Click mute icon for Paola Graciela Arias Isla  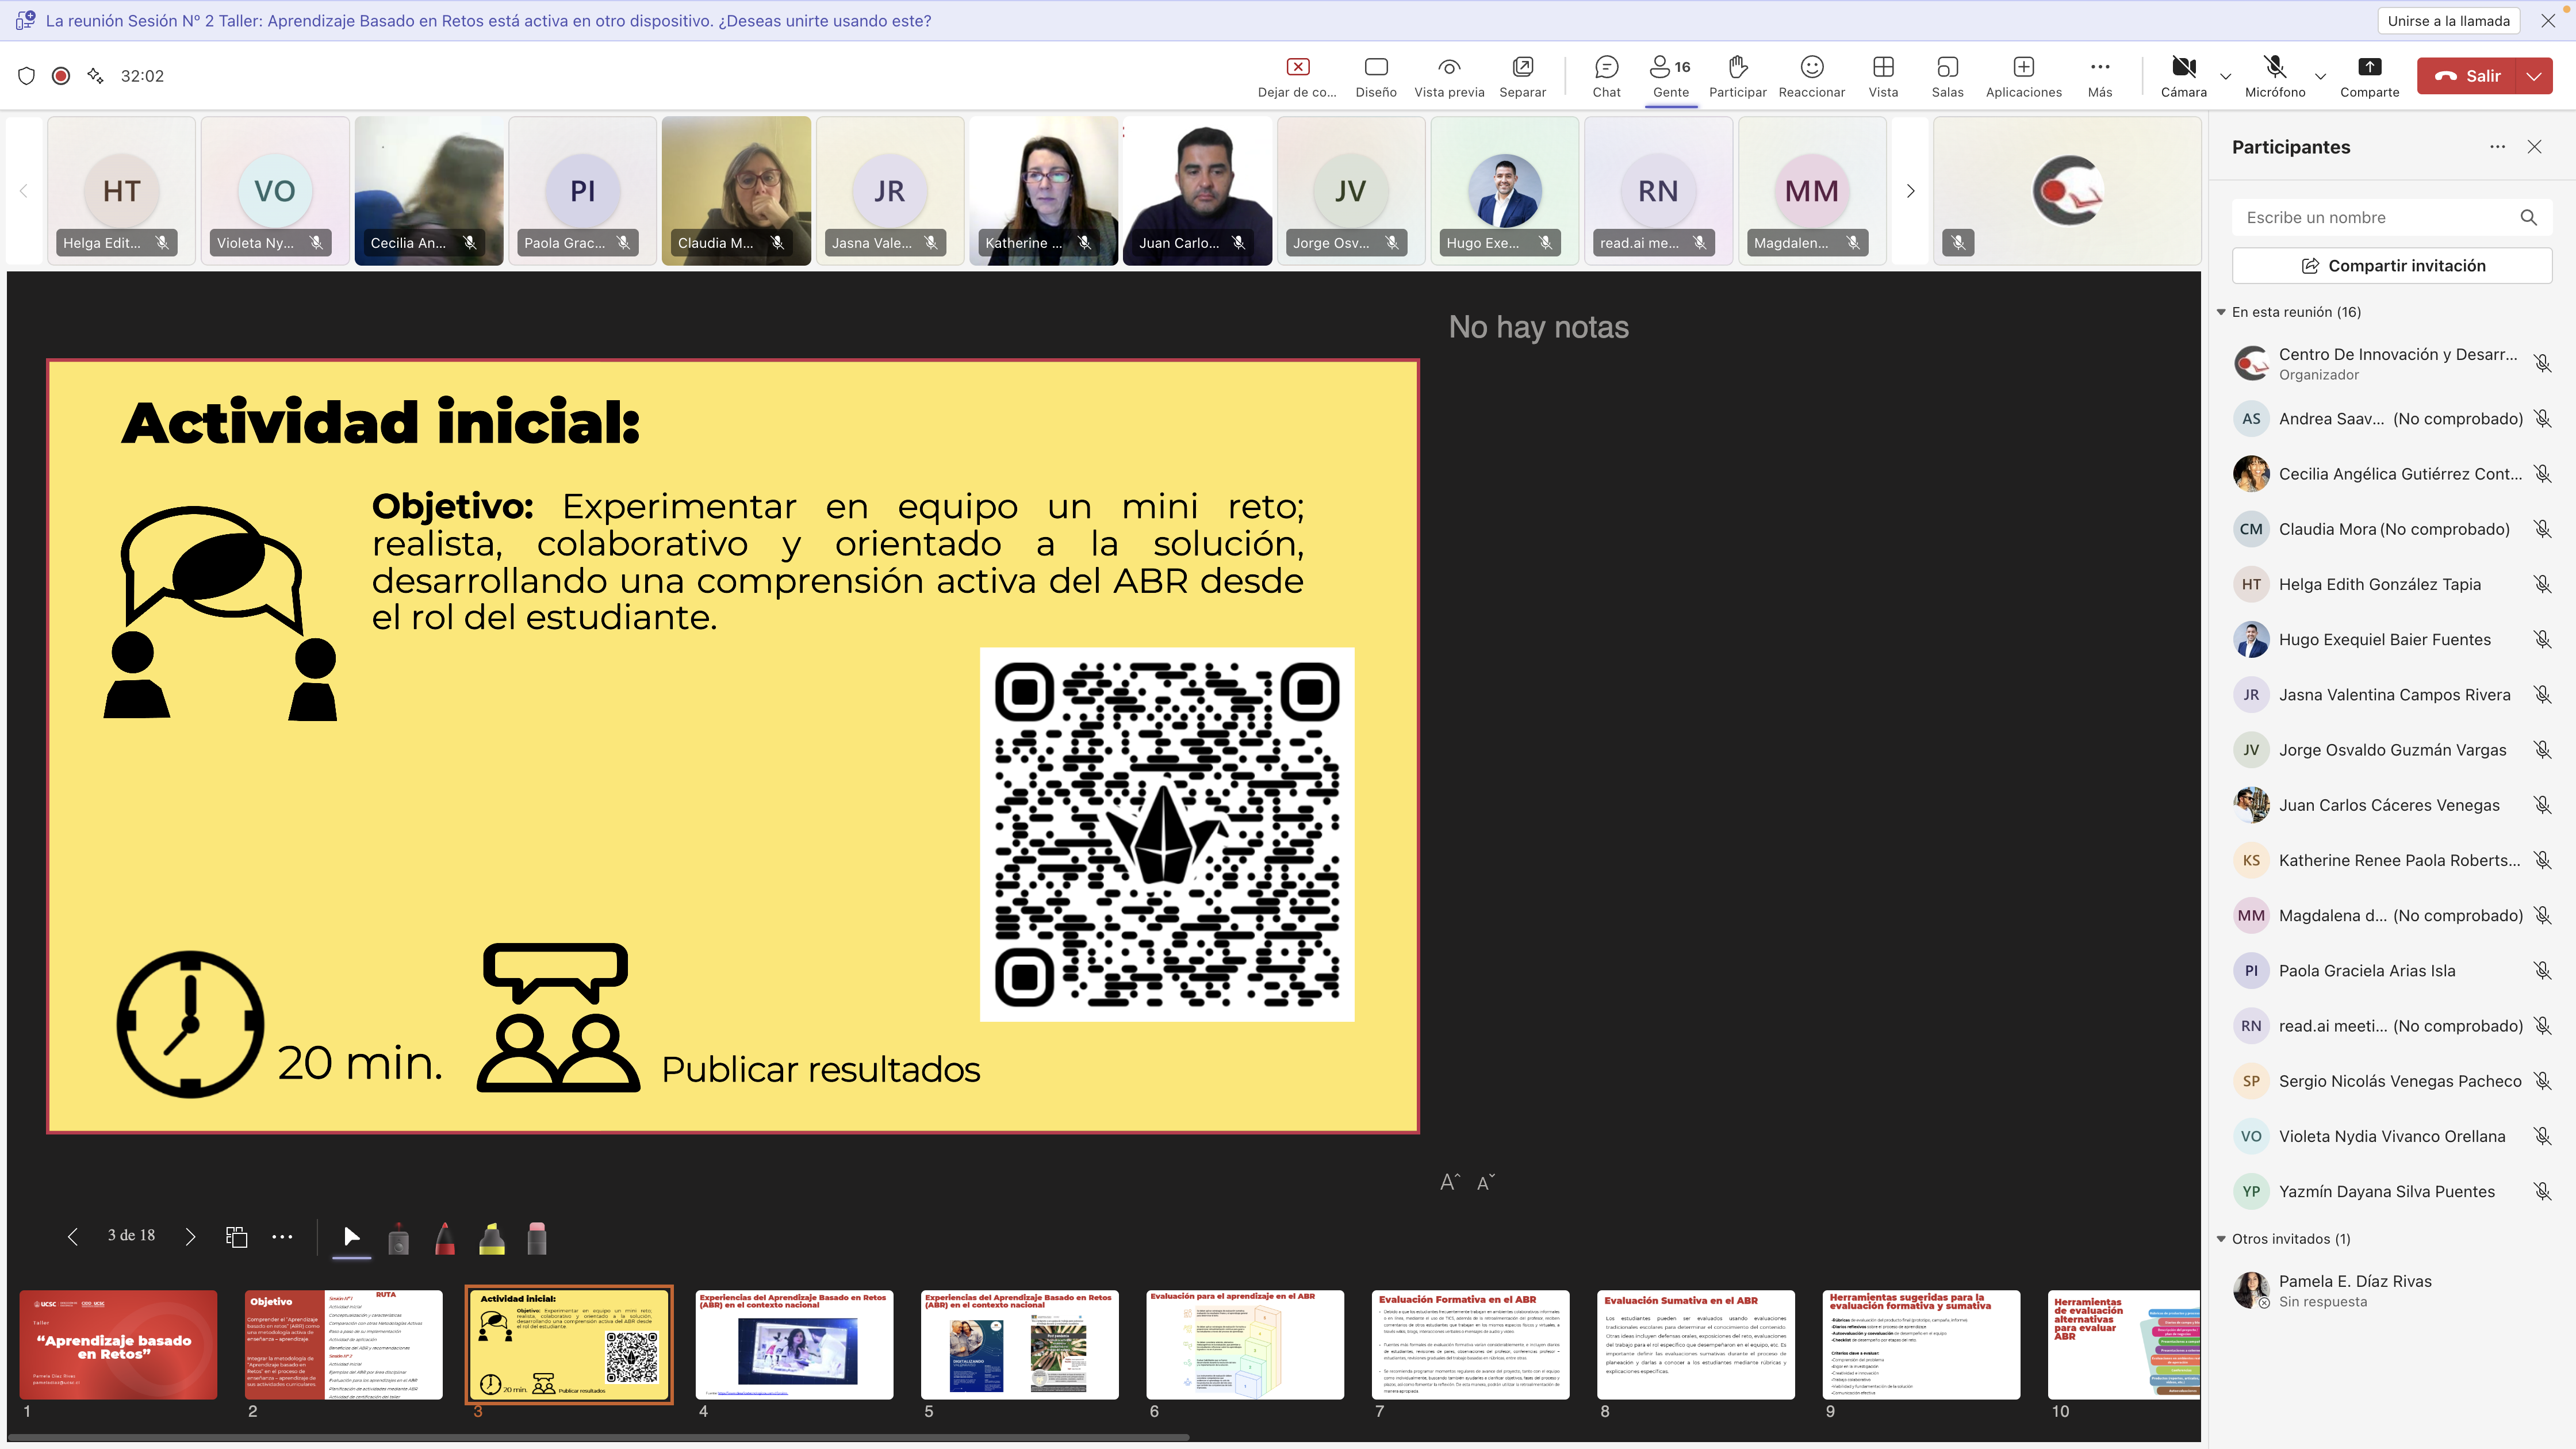pos(2542,970)
